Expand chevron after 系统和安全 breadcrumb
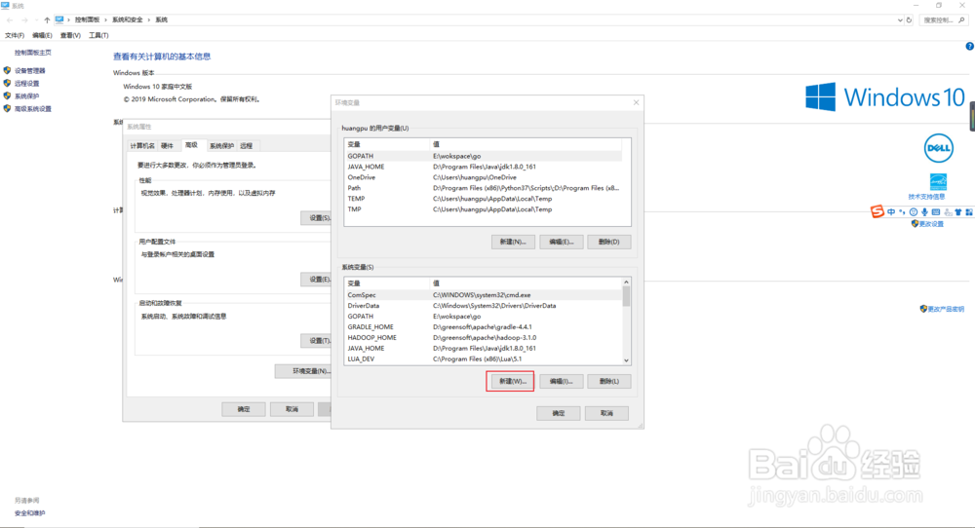The height and width of the screenshot is (528, 975). [x=149, y=19]
